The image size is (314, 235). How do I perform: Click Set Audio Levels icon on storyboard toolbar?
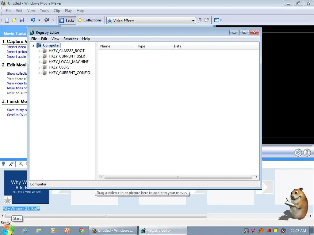pyautogui.click(x=4, y=164)
